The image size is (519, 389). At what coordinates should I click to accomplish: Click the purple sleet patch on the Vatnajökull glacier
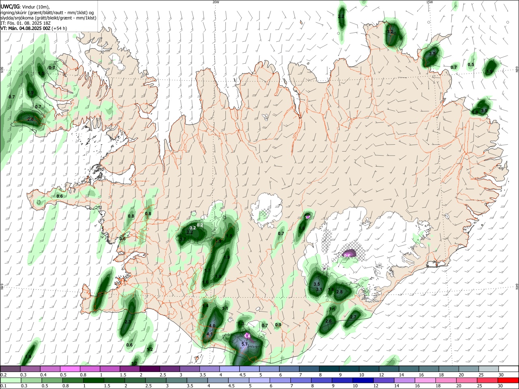[x=350, y=254]
